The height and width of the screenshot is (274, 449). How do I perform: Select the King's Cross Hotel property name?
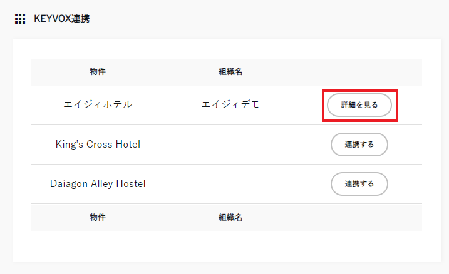click(x=98, y=145)
